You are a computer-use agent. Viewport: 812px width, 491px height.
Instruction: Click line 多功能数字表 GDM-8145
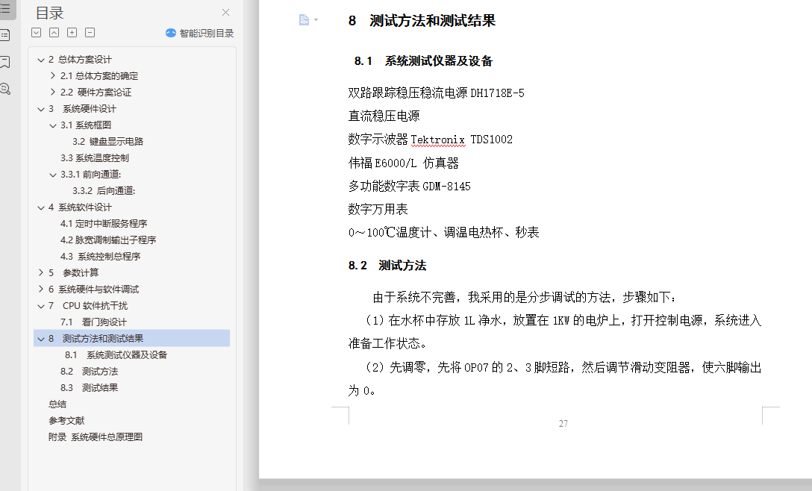pos(409,187)
